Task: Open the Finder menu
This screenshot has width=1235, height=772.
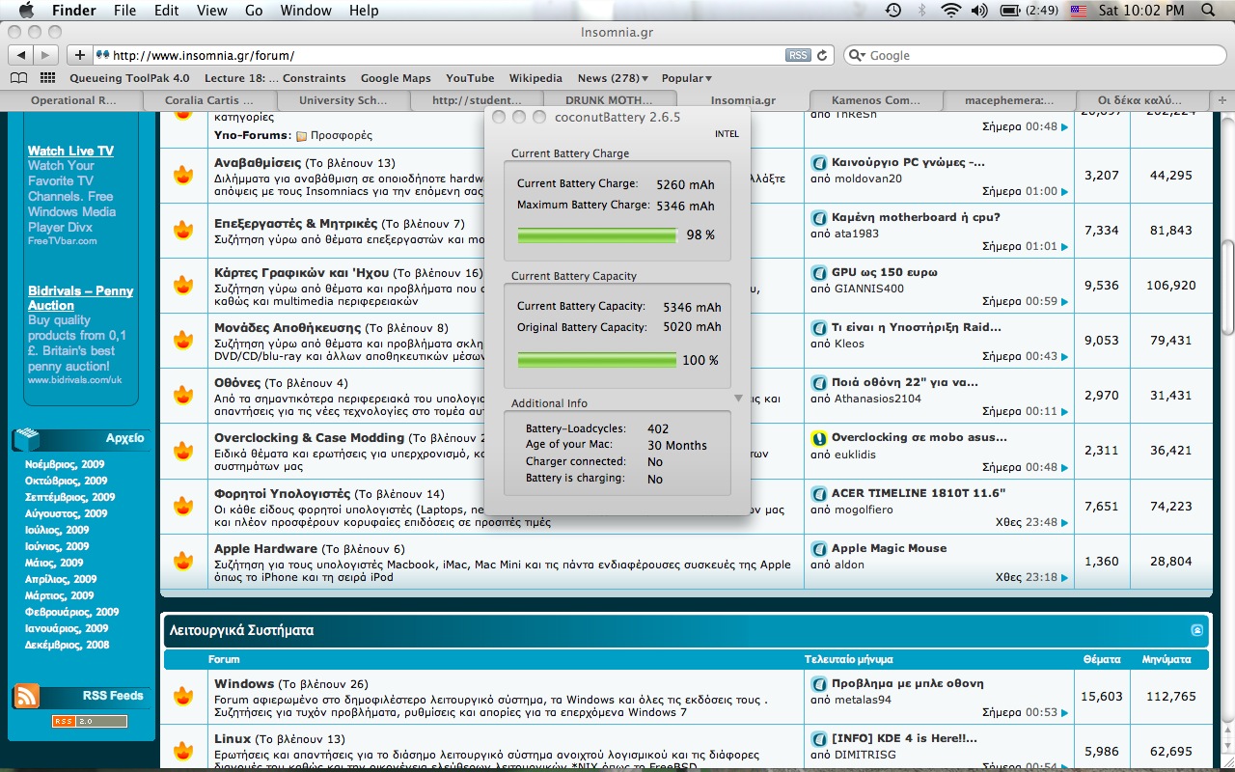Action: pos(73,11)
